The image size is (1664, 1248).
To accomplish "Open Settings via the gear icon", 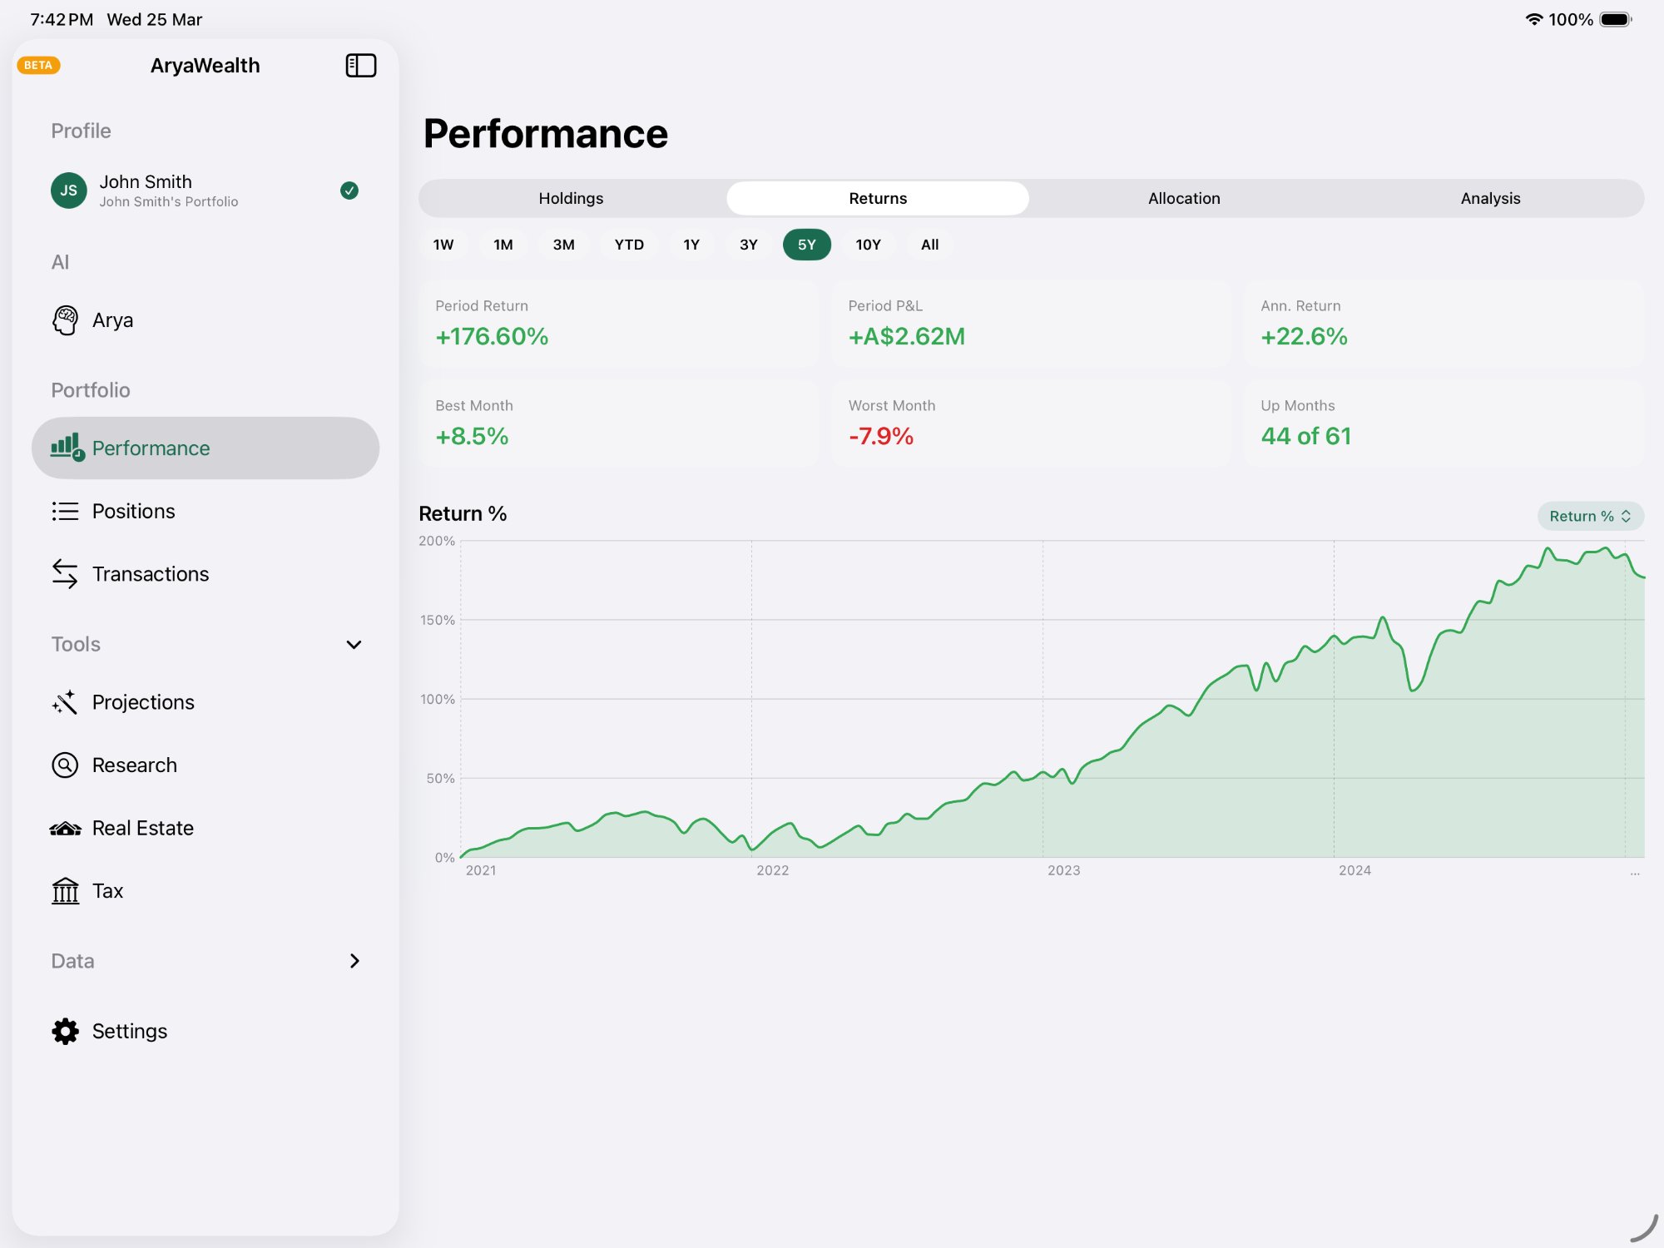I will pos(65,1031).
